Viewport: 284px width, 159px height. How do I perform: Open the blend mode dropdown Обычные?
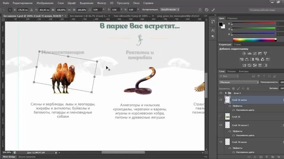[x=239, y=82]
